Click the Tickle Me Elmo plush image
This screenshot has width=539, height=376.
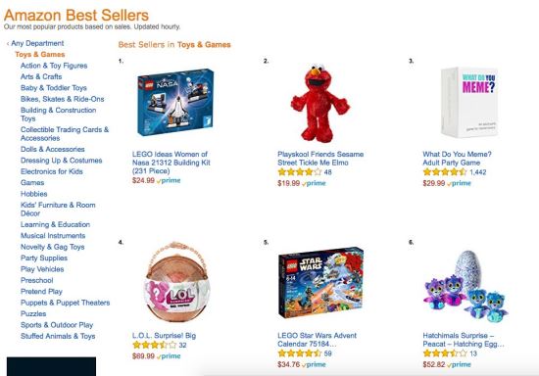[x=320, y=103]
